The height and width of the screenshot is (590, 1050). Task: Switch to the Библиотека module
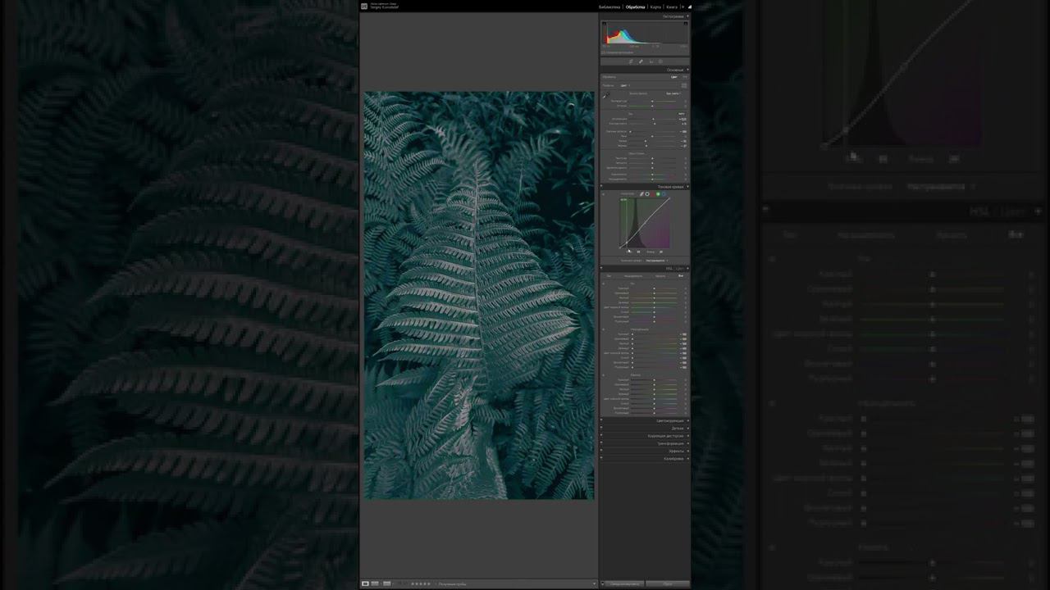(x=609, y=7)
